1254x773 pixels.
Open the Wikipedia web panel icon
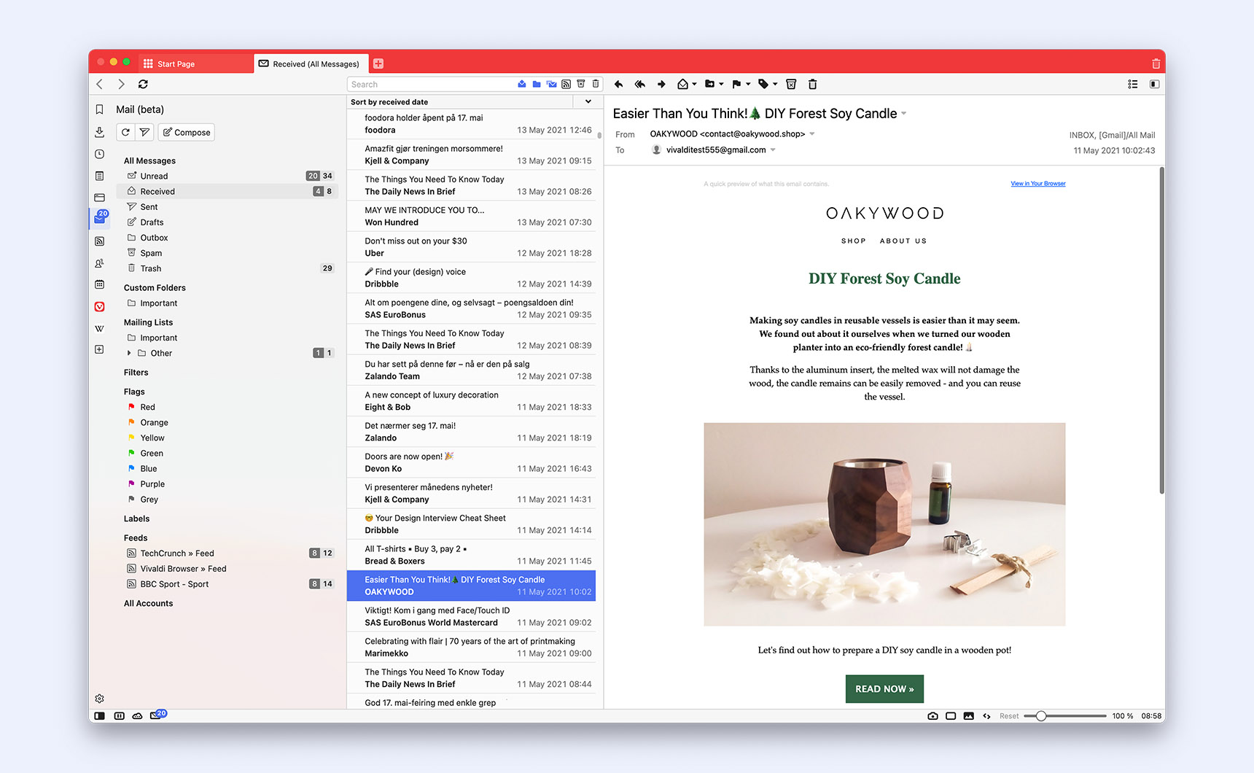point(99,328)
